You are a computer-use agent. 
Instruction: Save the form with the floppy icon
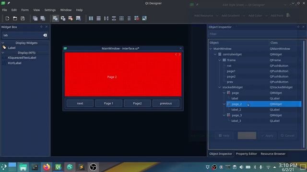23,18
